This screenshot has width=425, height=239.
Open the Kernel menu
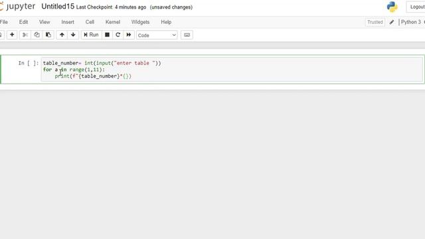click(x=113, y=22)
